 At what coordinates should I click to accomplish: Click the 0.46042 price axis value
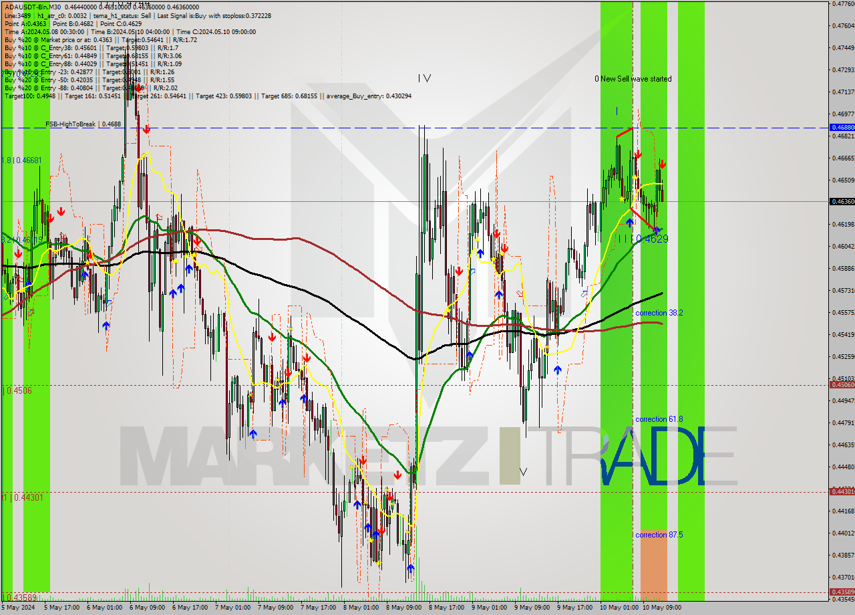(843, 246)
